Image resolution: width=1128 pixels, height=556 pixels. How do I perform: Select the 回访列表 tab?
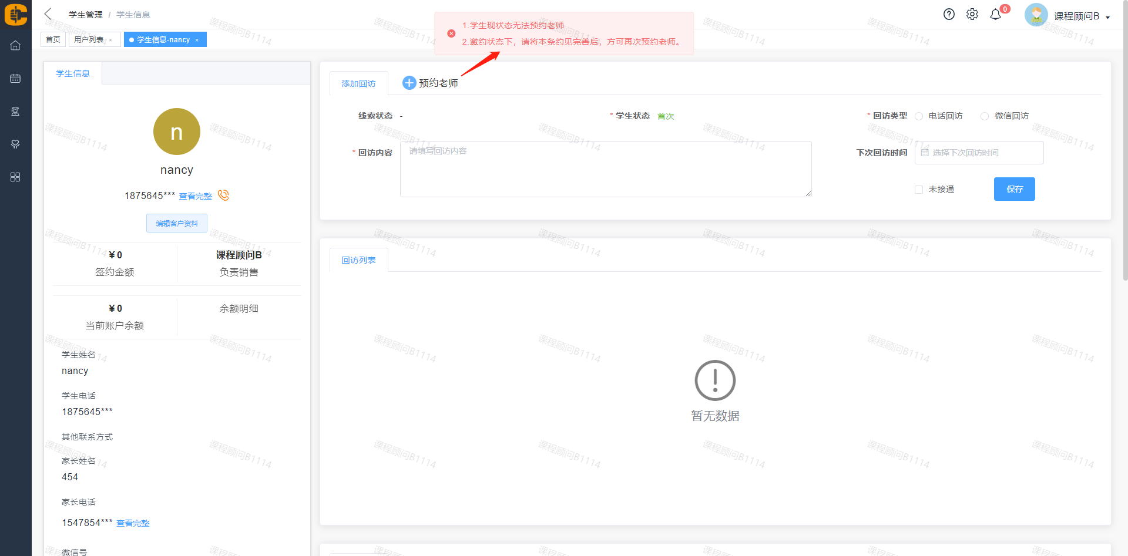pyautogui.click(x=358, y=260)
